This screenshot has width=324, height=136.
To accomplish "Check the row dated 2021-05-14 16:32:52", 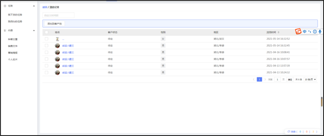I will click(x=47, y=39).
